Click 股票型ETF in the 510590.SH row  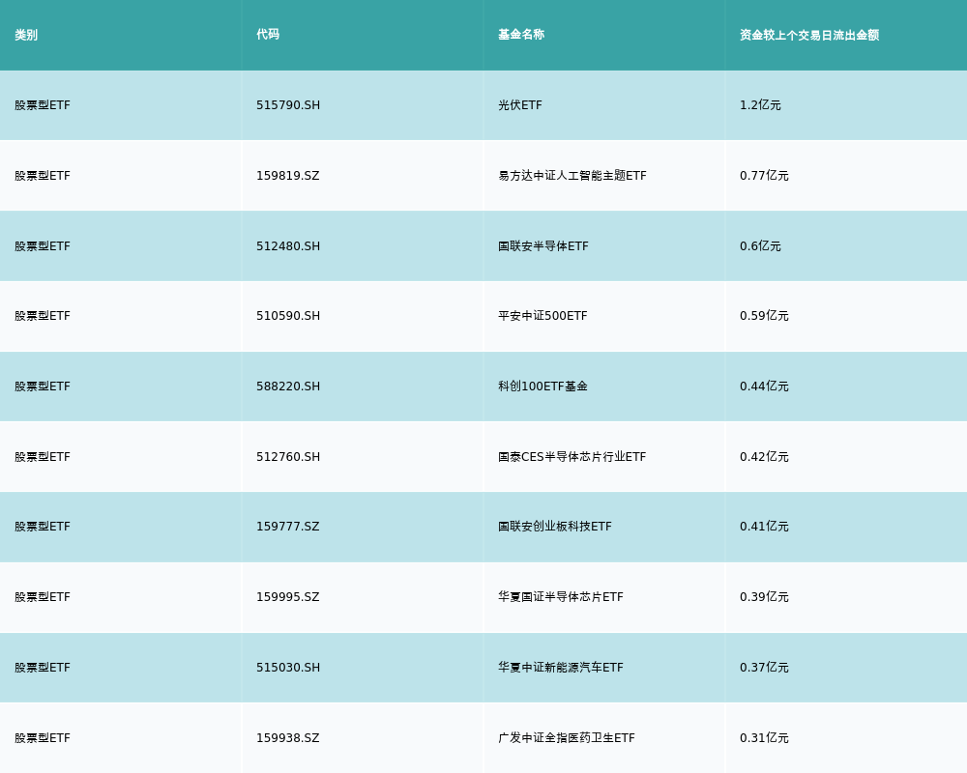point(43,316)
